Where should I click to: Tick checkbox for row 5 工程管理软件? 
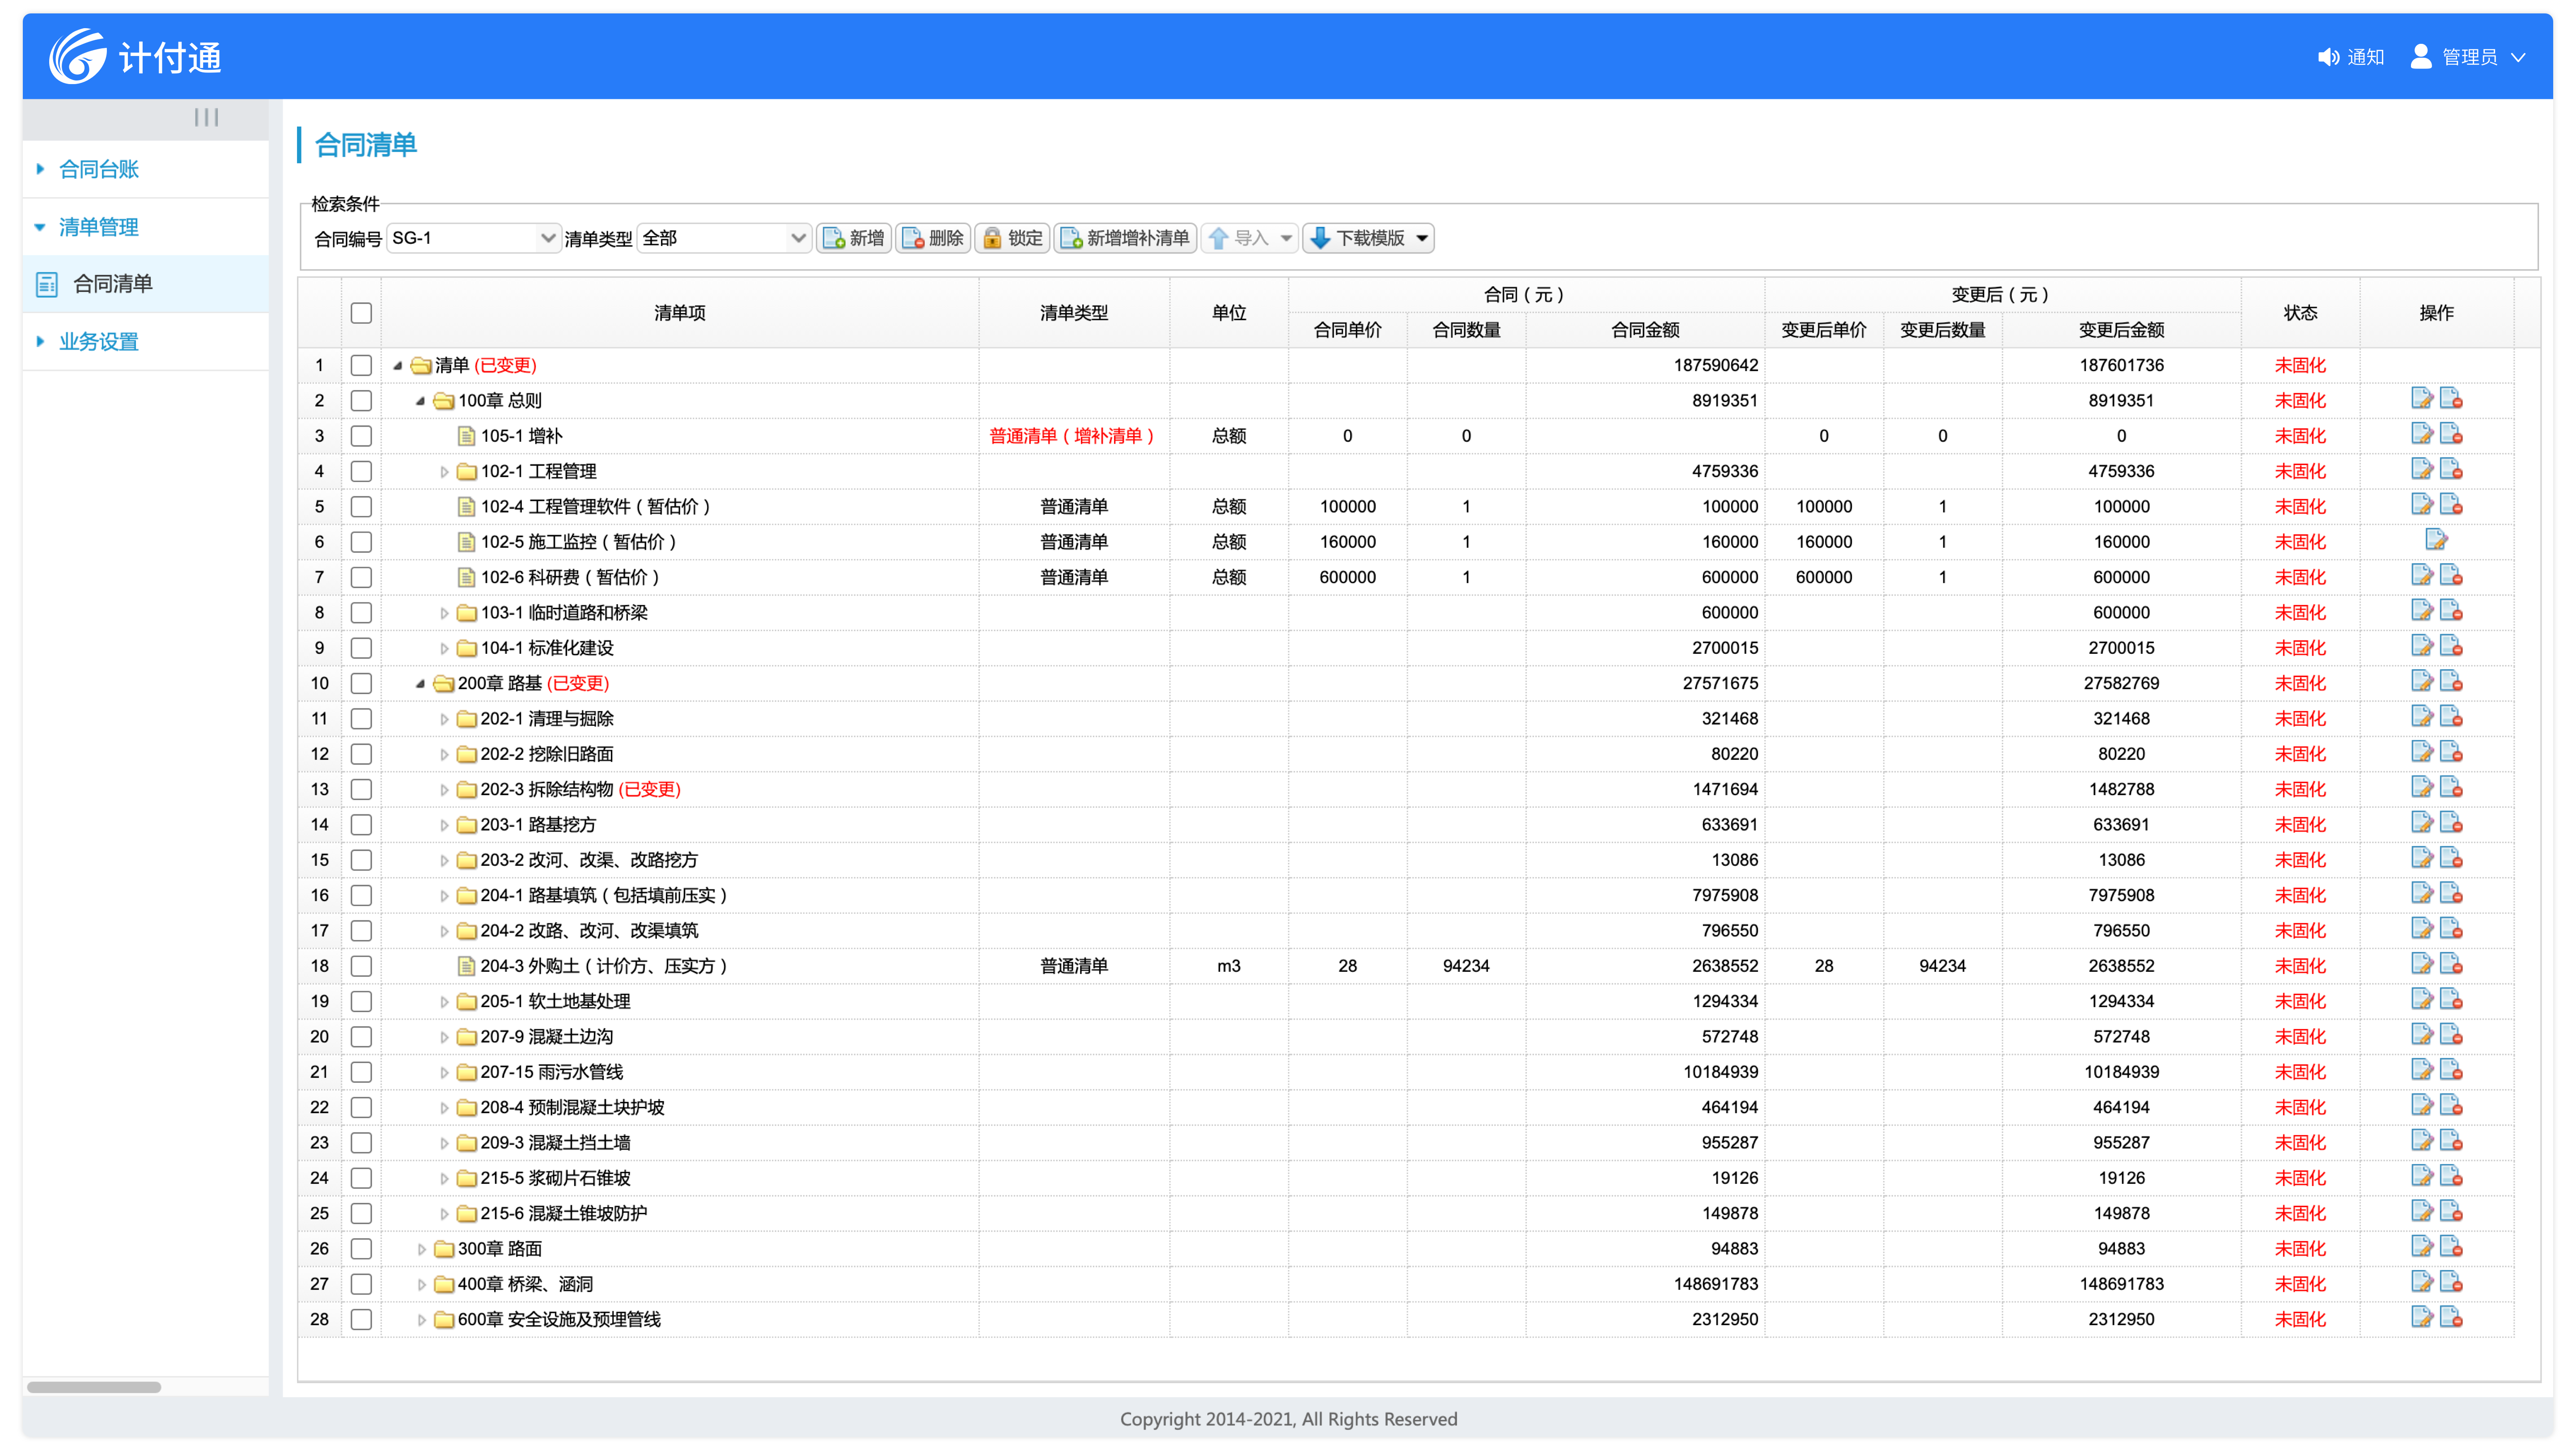click(361, 507)
